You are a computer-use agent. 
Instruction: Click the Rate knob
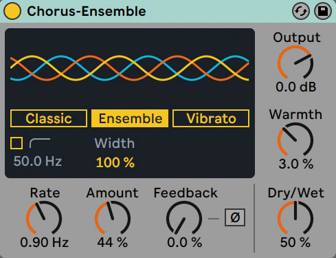[x=44, y=218]
